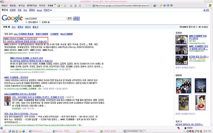
Task: Open the woman with cake image thumbnail
Action: (x=201, y=103)
